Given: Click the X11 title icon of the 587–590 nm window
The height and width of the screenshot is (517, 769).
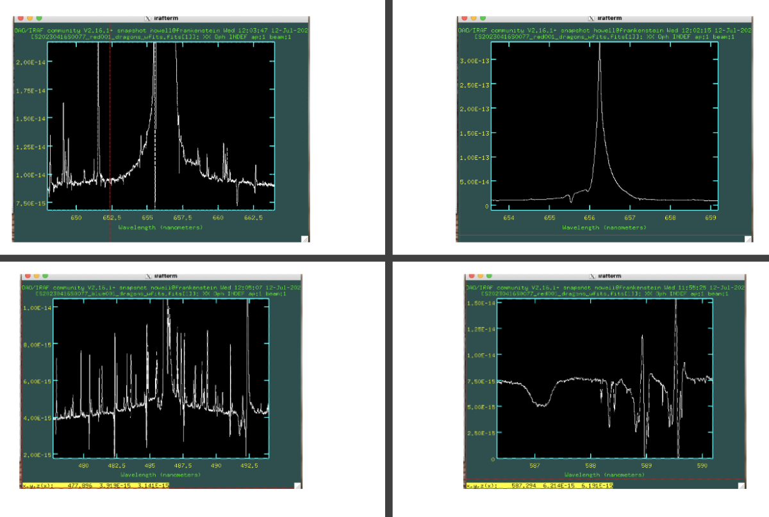Looking at the screenshot, I should [x=591, y=276].
